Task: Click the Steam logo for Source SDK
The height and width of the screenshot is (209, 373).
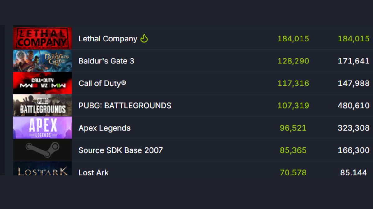Action: (43, 150)
